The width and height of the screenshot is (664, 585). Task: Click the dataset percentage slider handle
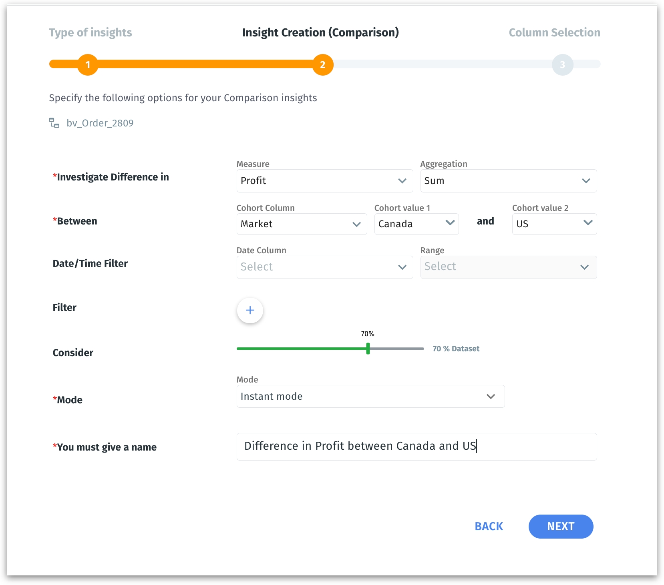point(368,349)
